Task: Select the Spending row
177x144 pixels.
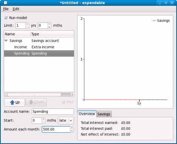Action: [x=39, y=54]
